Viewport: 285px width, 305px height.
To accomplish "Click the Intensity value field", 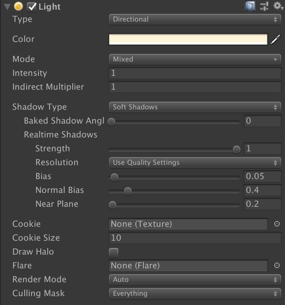I will coord(195,73).
